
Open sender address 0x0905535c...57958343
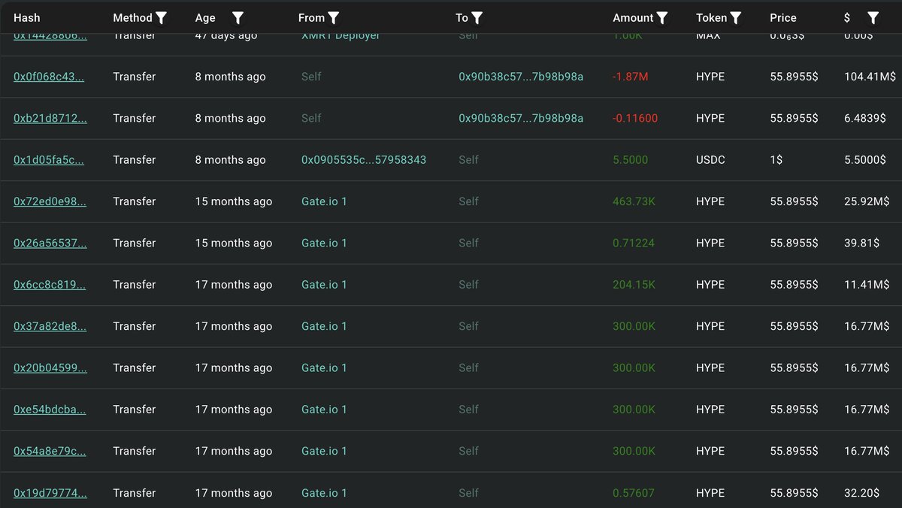pos(364,160)
